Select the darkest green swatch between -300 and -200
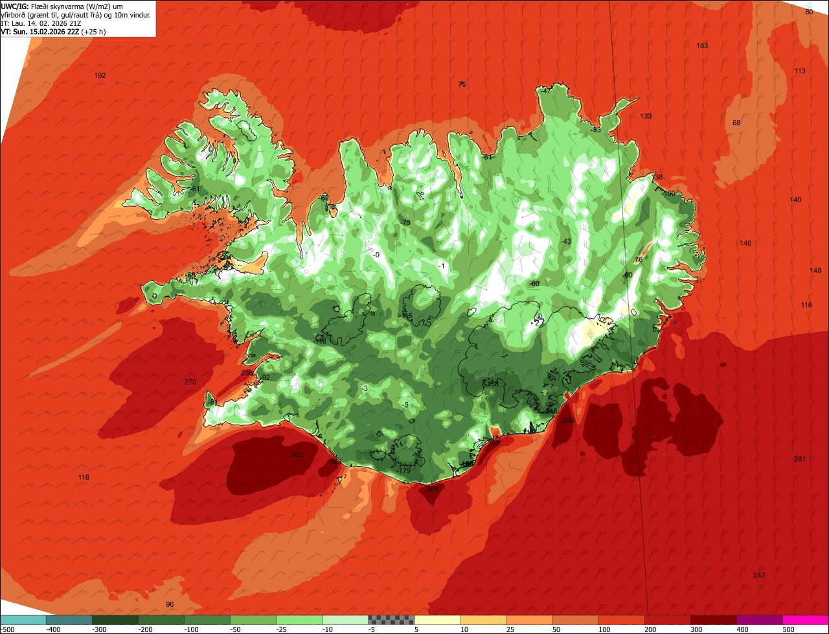 point(115,620)
